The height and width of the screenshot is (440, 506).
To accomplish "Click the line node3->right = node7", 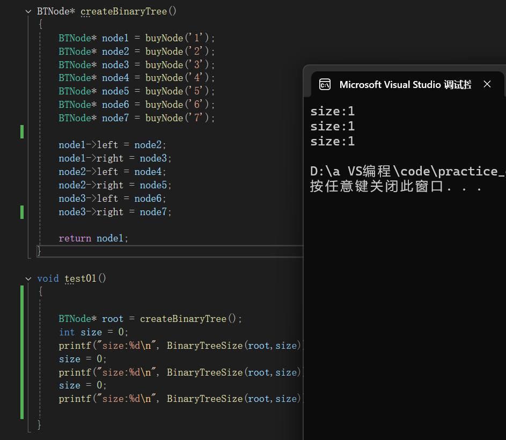I will (x=115, y=212).
